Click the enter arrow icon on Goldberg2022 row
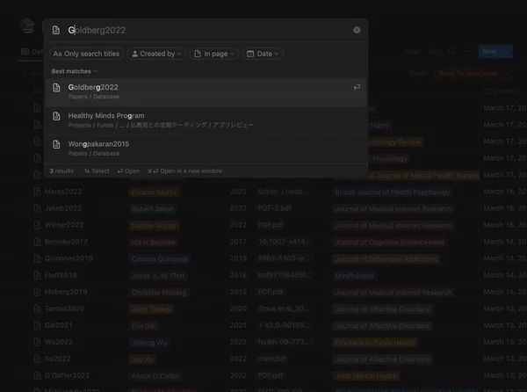Screen dimensions: 527x392 pos(357,87)
